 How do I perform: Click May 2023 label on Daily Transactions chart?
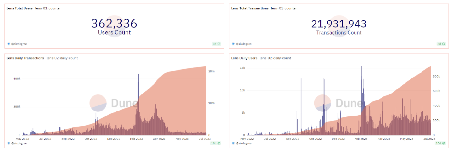coord(182,138)
